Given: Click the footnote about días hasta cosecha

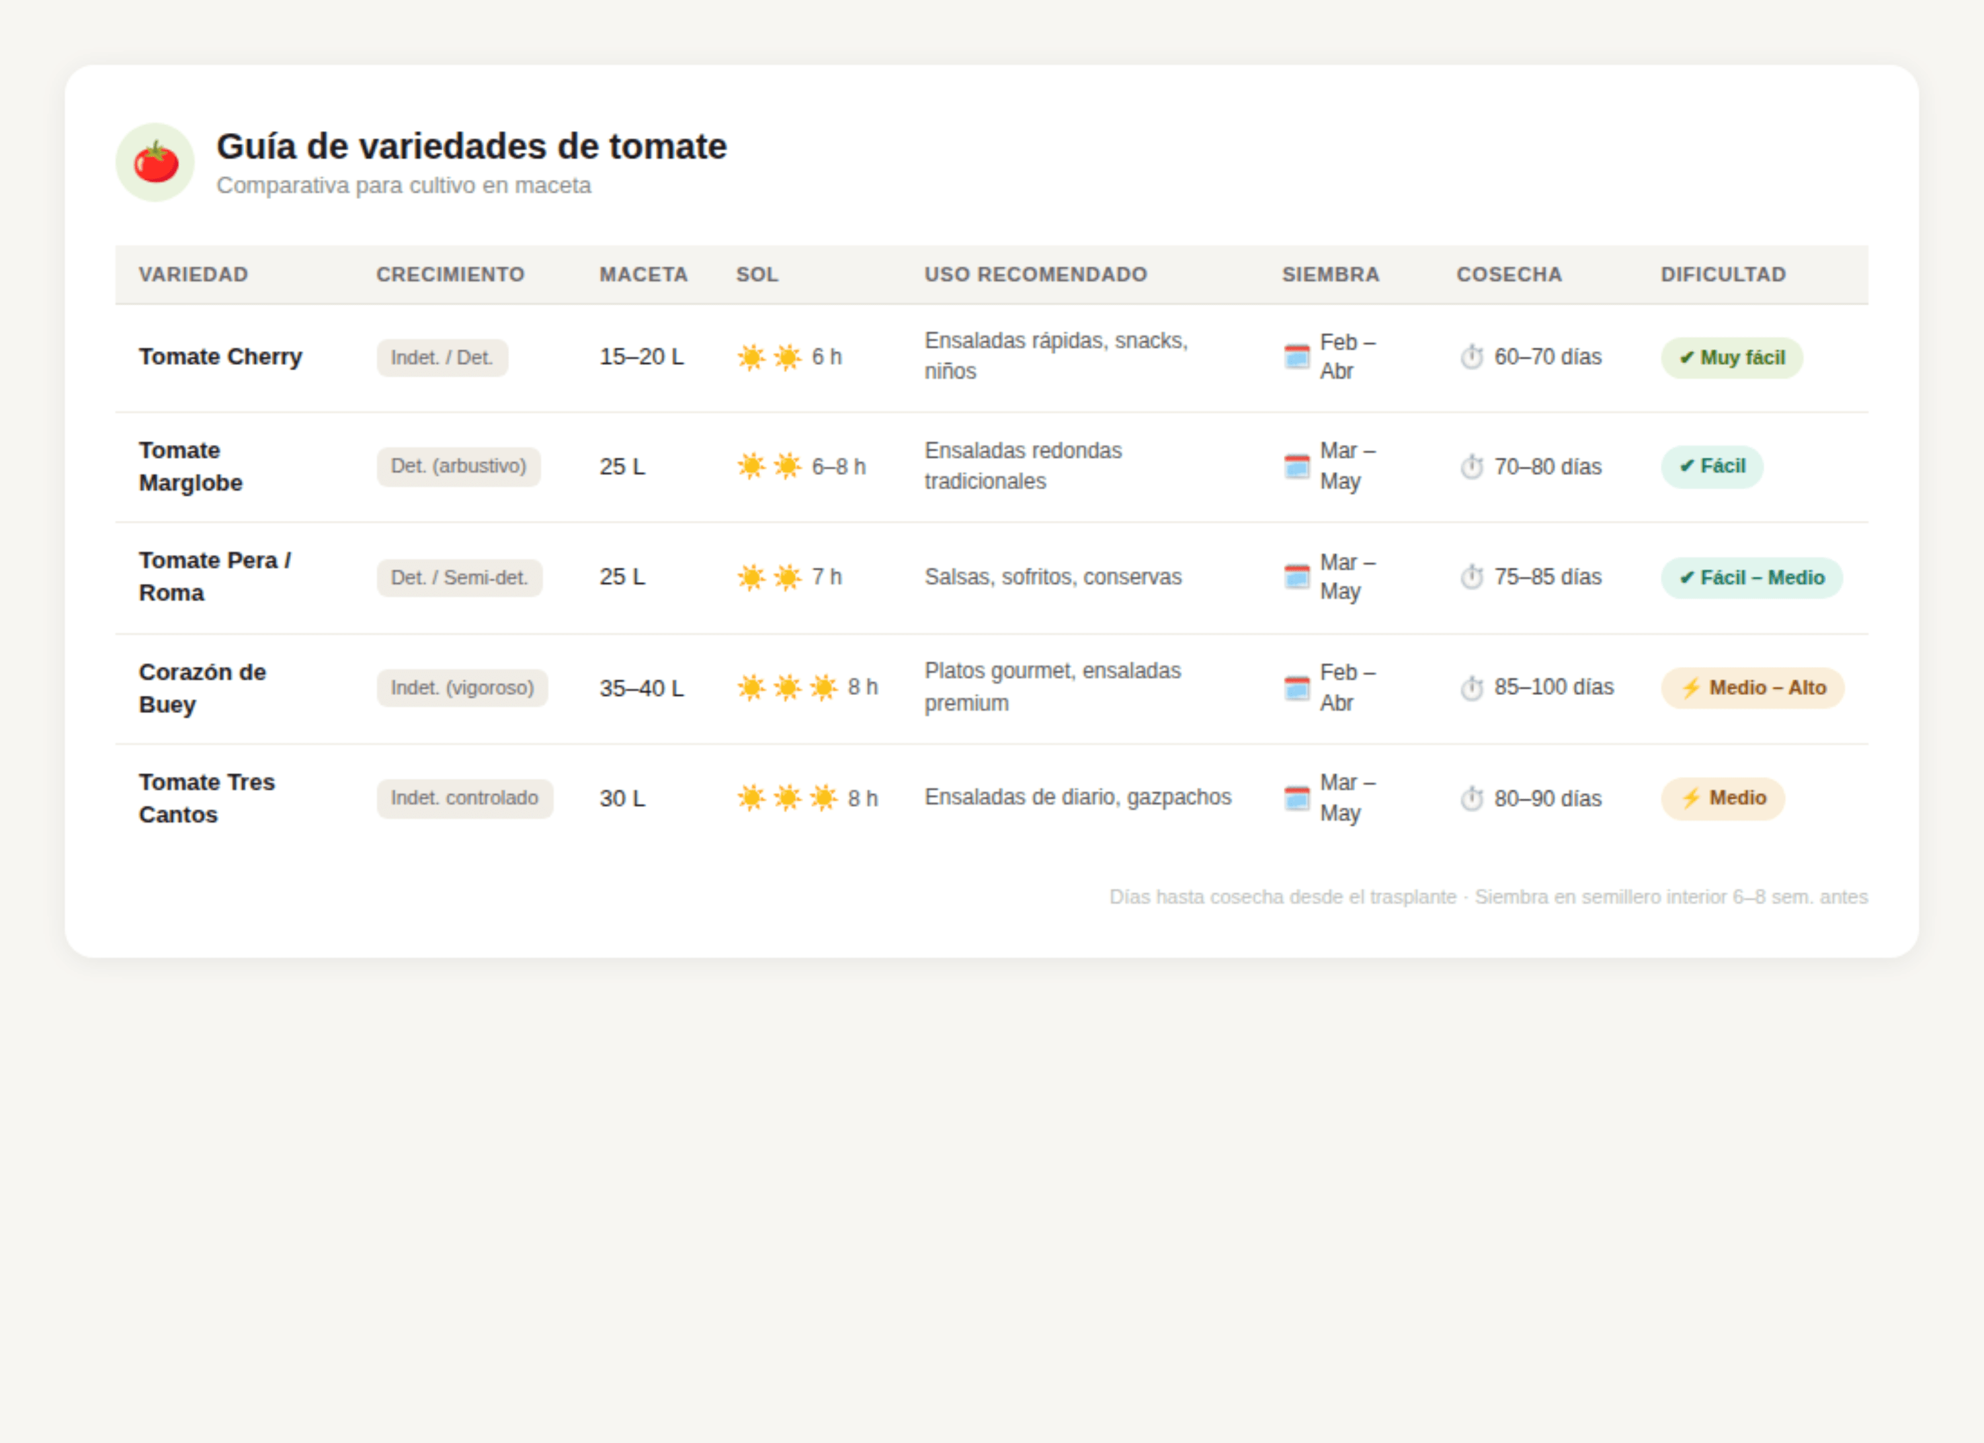Looking at the screenshot, I should (1489, 897).
